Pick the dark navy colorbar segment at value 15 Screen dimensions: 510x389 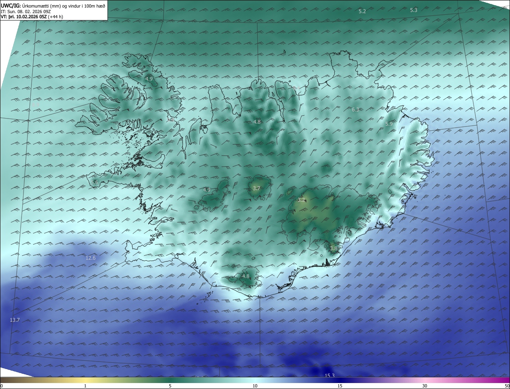(340, 380)
